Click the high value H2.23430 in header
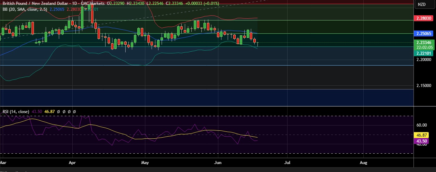Image resolution: width=436 pixels, height=172 pixels. point(136,3)
